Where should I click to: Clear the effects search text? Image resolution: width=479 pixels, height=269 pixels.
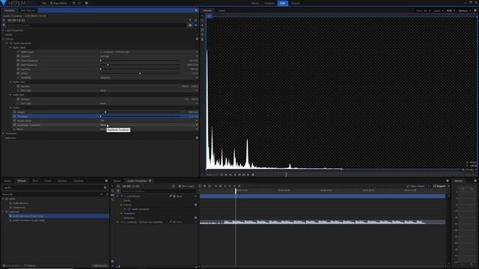pos(105,188)
